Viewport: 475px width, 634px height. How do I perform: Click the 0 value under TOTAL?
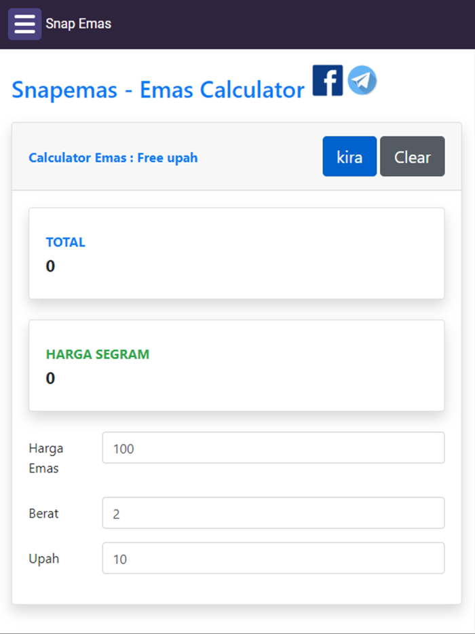[50, 266]
